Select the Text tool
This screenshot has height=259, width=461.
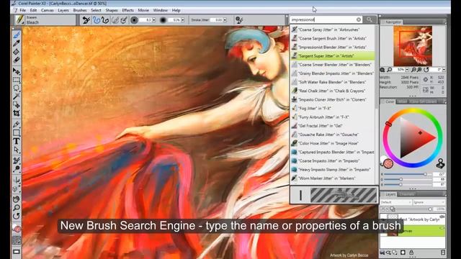tap(17, 141)
